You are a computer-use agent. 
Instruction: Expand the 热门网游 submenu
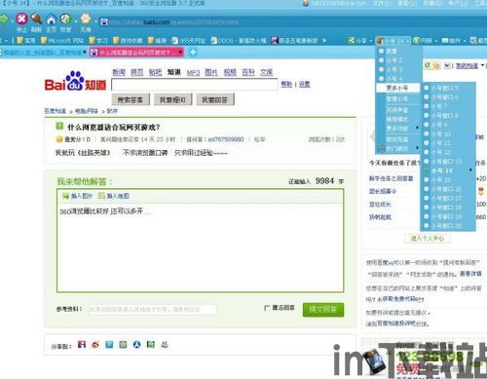[x=399, y=148]
